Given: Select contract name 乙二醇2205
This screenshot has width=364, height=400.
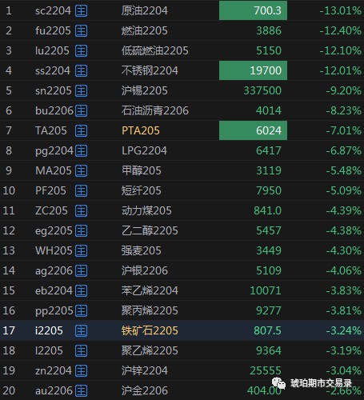Looking at the screenshot, I should [x=150, y=230].
